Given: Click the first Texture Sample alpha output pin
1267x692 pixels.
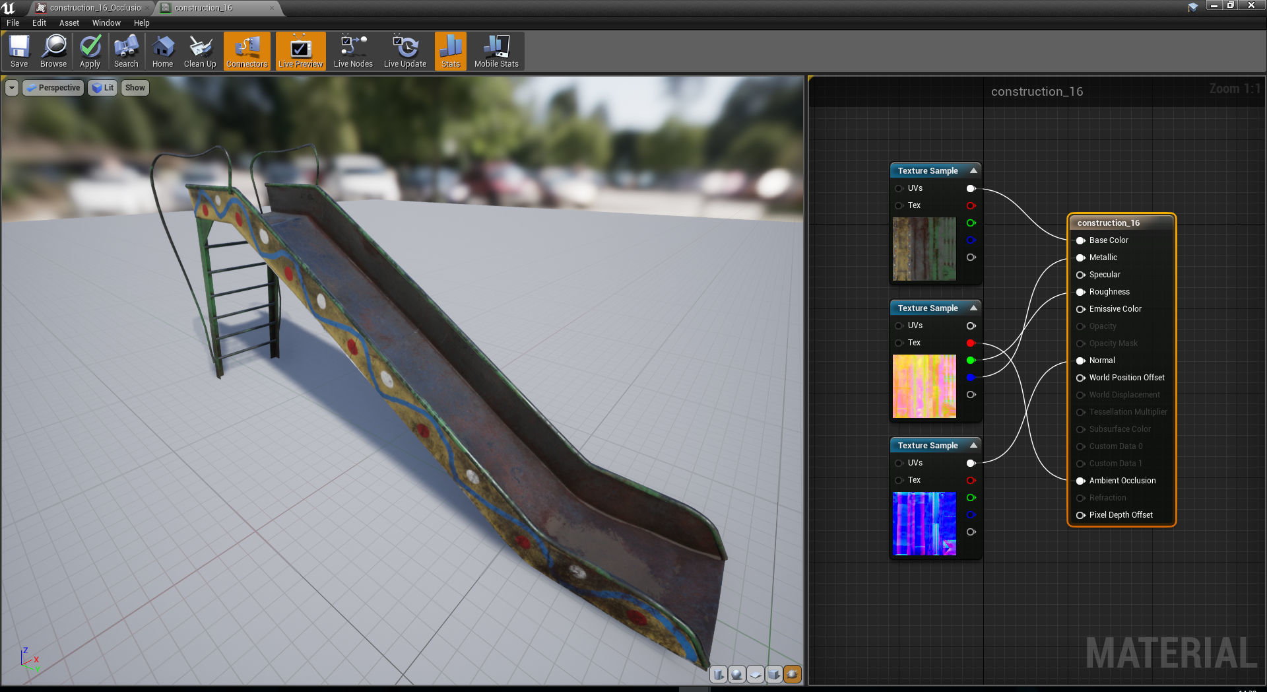Looking at the screenshot, I should pyautogui.click(x=971, y=257).
